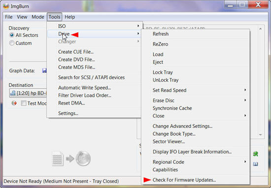Enable the Test Mode checkbox
The image size is (271, 188).
(x=24, y=103)
